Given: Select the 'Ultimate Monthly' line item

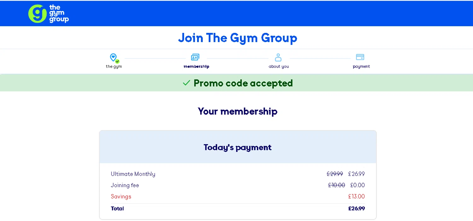Looking at the screenshot, I should [x=133, y=174].
